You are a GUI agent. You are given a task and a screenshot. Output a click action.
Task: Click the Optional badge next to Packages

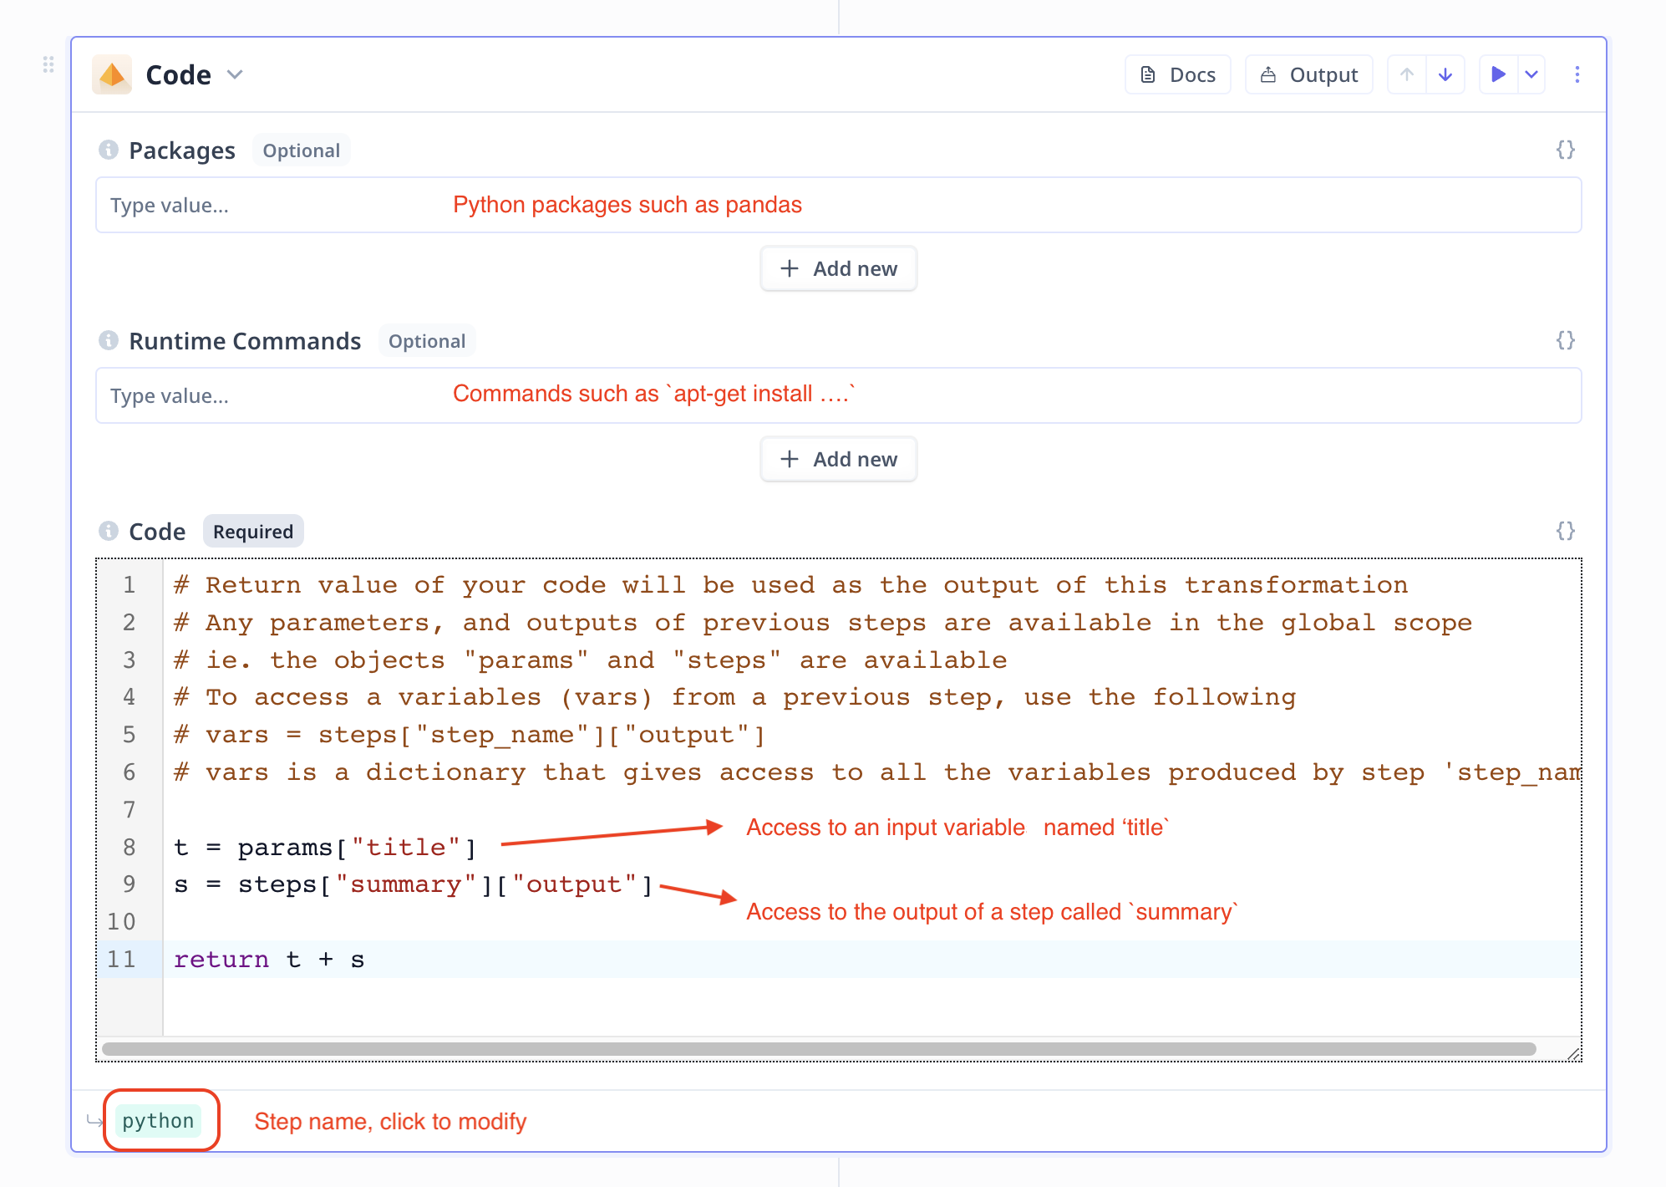(x=301, y=150)
